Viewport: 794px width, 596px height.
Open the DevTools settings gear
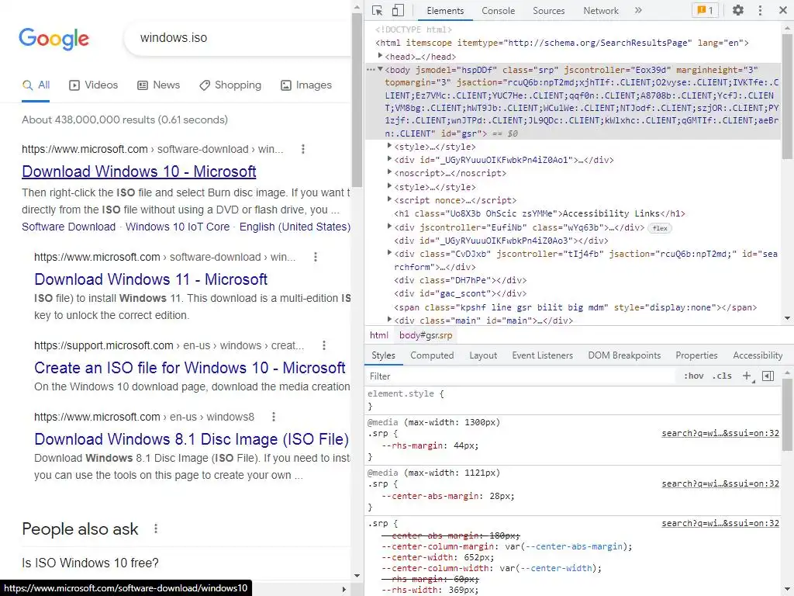[x=738, y=10]
